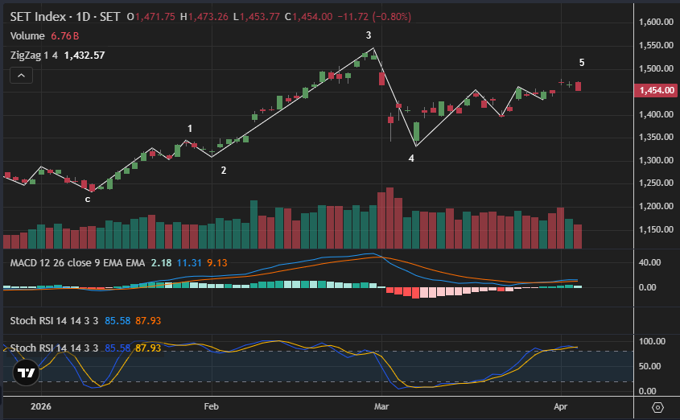This screenshot has width=680, height=420.
Task: Click the MACD line value 11.31
Action: click(x=189, y=263)
